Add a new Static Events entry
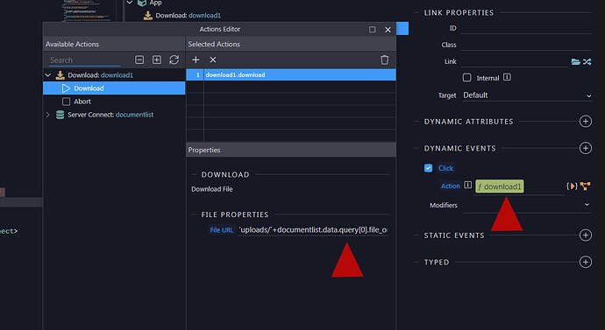Image resolution: width=605 pixels, height=330 pixels. pos(586,235)
